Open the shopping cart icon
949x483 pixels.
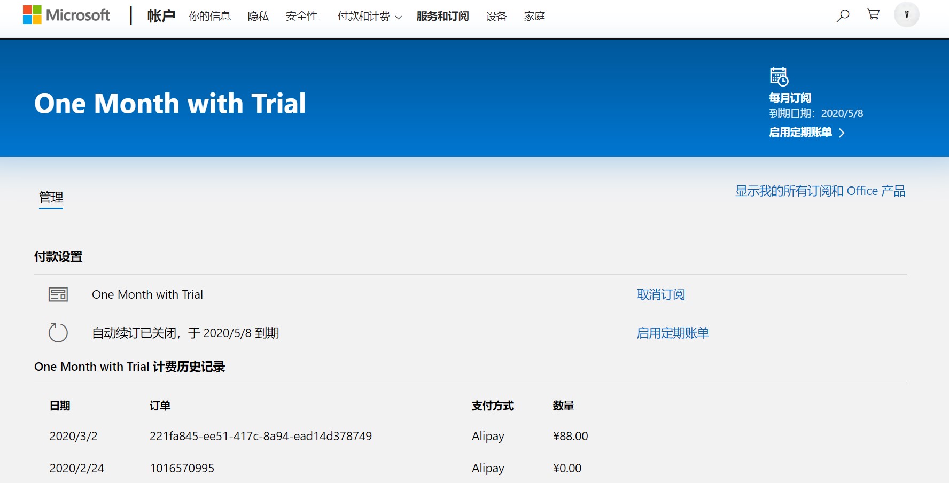[874, 15]
